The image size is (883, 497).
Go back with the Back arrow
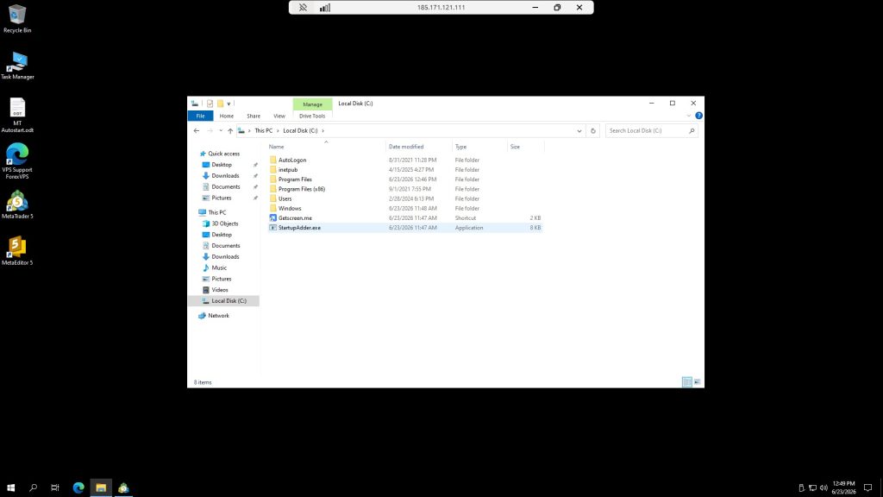click(197, 131)
